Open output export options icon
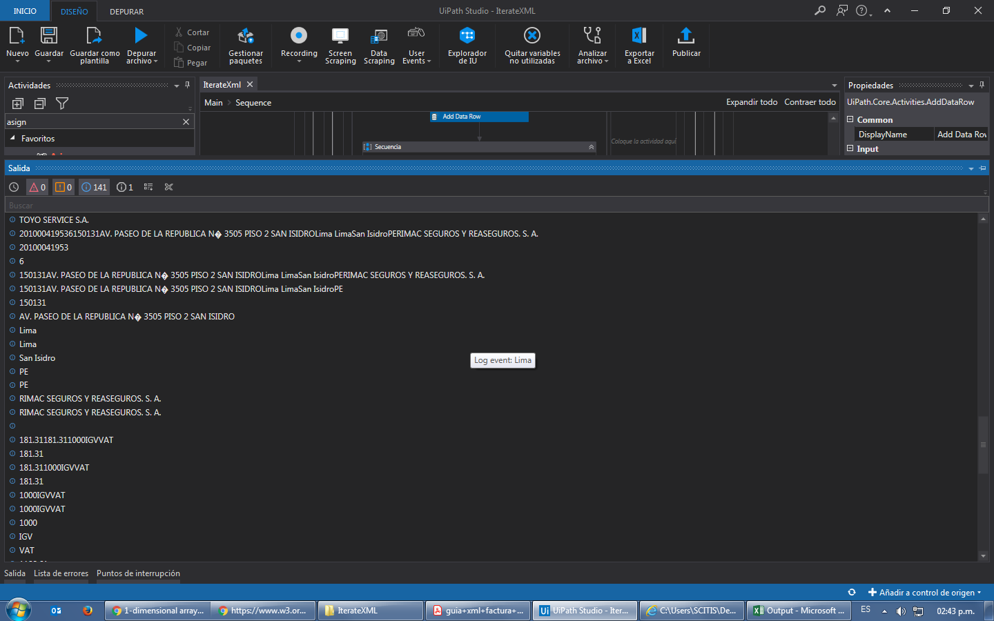This screenshot has height=621, width=994. 148,187
